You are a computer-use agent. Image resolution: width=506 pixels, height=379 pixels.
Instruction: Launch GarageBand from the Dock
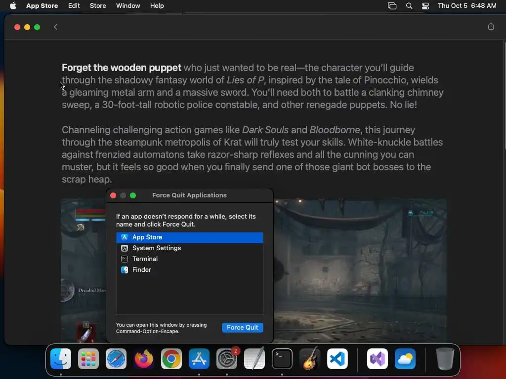click(x=310, y=359)
